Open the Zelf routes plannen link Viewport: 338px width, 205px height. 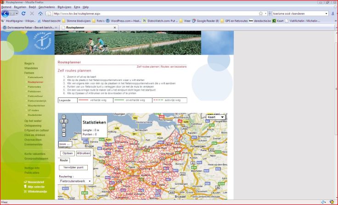click(148, 67)
